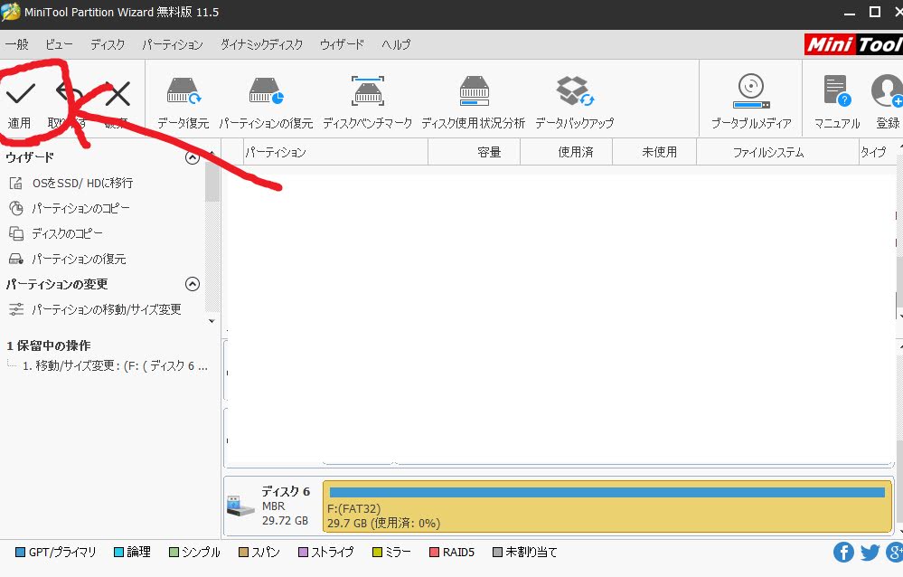Open the Google+ share icon

[x=895, y=553]
